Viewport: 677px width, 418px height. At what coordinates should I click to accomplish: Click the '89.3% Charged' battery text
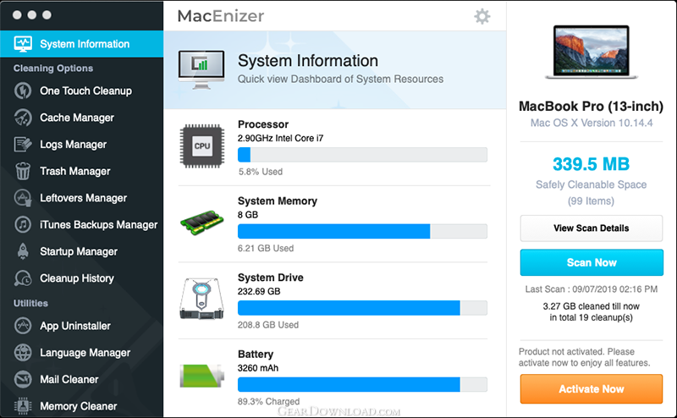268,401
